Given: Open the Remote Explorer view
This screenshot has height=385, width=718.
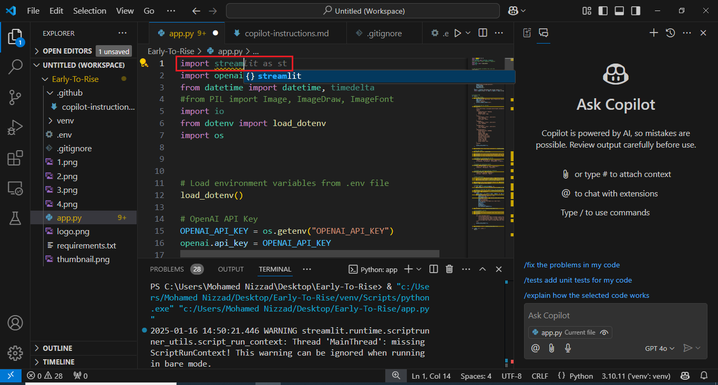Looking at the screenshot, I should click(x=15, y=188).
